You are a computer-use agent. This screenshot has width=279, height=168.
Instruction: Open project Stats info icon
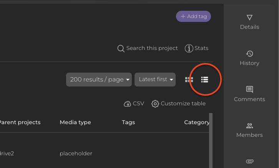189,48
